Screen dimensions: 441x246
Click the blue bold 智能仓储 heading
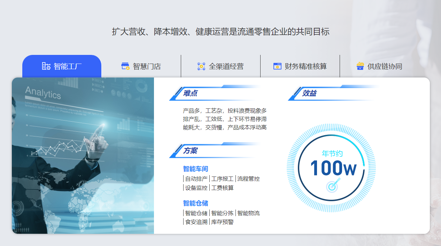coord(195,203)
